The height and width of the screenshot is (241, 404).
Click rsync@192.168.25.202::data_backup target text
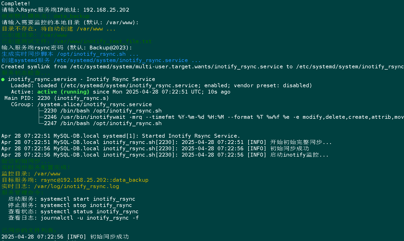coord(95,180)
